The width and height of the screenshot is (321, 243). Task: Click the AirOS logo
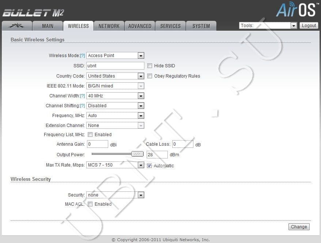(x=297, y=10)
